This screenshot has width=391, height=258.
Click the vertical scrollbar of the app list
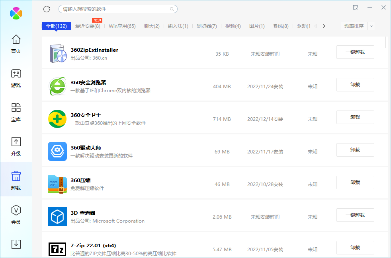[386, 42]
